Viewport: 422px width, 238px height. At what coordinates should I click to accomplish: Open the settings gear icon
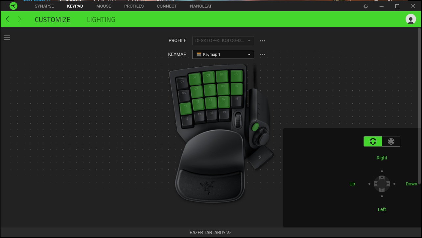(x=366, y=6)
